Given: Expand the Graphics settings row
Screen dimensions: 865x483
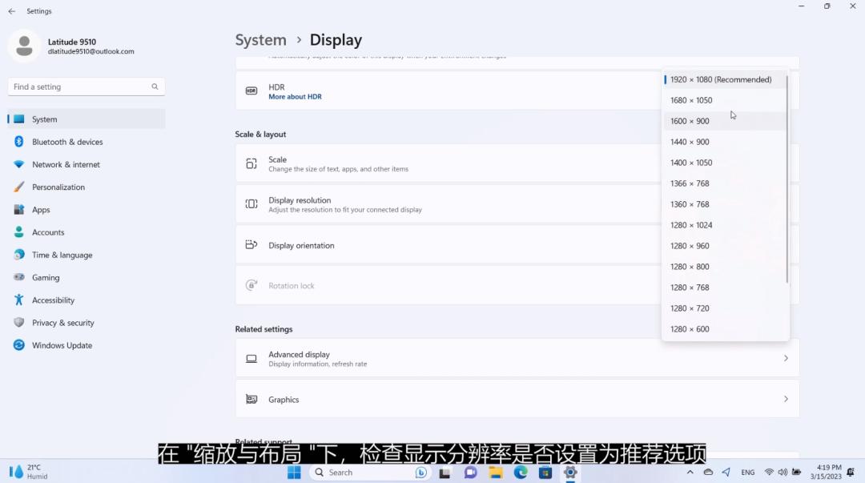Looking at the screenshot, I should click(x=517, y=399).
